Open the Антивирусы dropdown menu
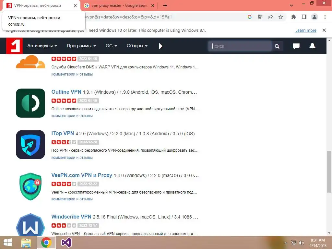The height and width of the screenshot is (249, 332). point(42,46)
